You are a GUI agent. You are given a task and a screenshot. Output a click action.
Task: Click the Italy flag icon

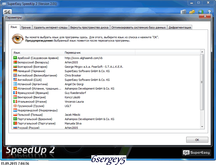(x=15, y=102)
